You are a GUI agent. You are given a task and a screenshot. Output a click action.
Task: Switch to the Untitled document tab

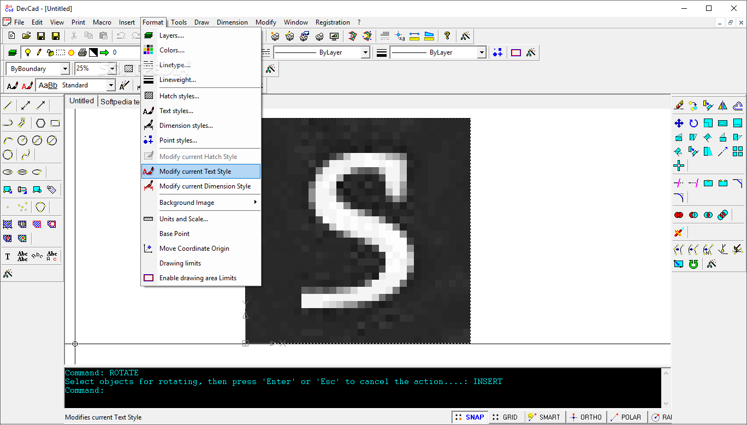(x=81, y=101)
